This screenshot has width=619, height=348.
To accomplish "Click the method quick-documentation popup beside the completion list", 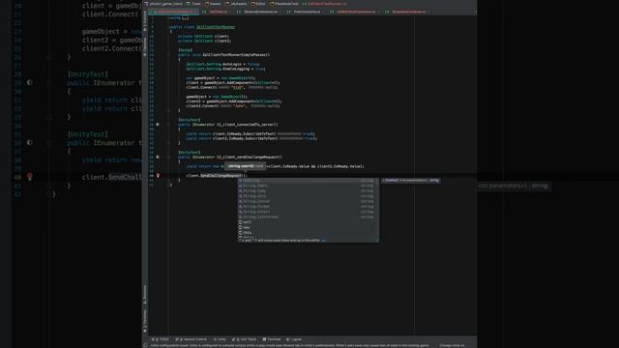I will point(410,181).
